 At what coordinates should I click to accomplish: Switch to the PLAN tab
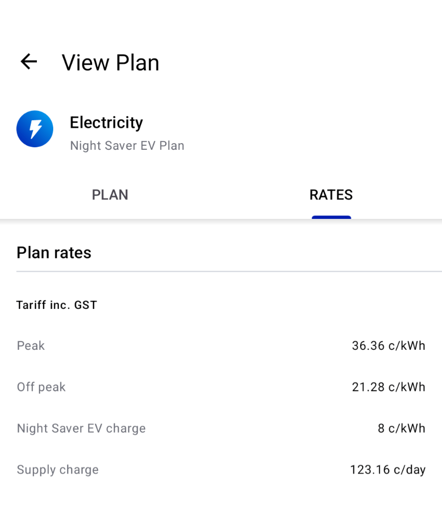click(x=110, y=195)
